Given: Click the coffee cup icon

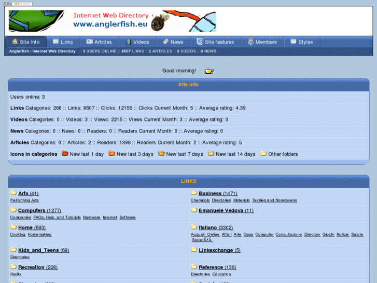Looking at the screenshot, I should 208,71.
